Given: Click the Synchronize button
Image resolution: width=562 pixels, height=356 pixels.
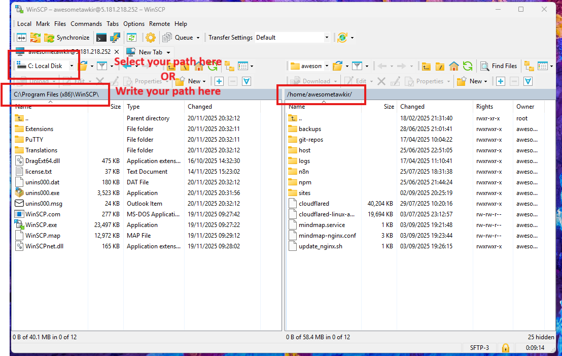Looking at the screenshot, I should (x=67, y=38).
